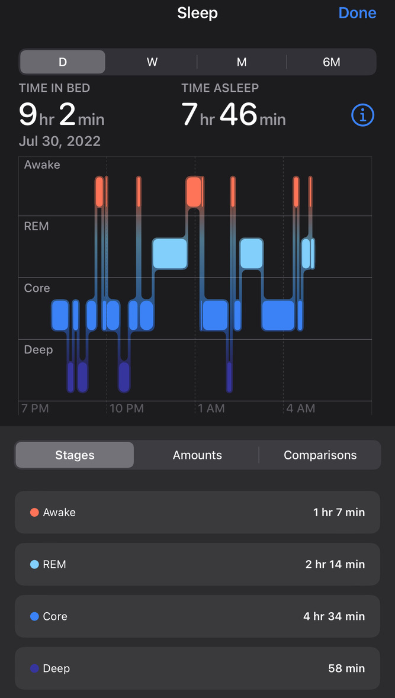The width and height of the screenshot is (395, 698).
Task: Tap the 10 PM time axis label
Action: 127,408
